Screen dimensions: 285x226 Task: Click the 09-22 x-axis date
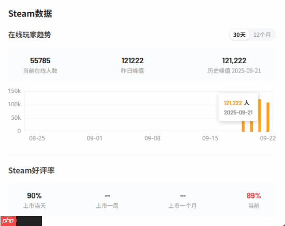pyautogui.click(x=268, y=138)
